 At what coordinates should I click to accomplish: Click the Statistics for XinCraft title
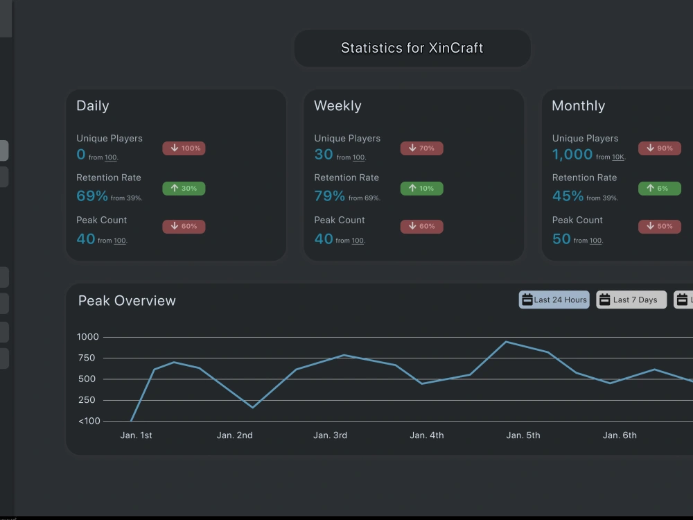coord(412,49)
